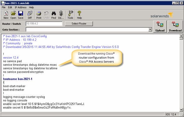Click 'no service password-encryption' line

coord(23,72)
